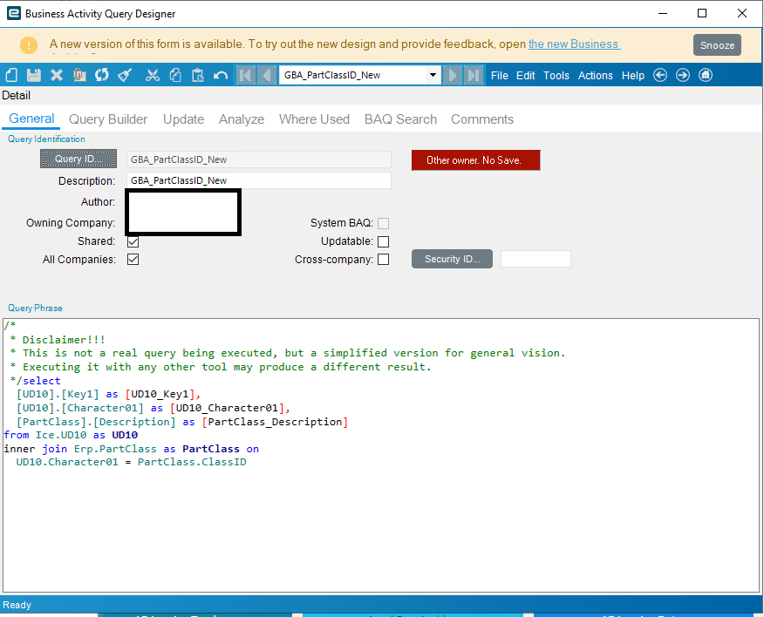
Task: Open the Help menu
Action: tap(633, 76)
